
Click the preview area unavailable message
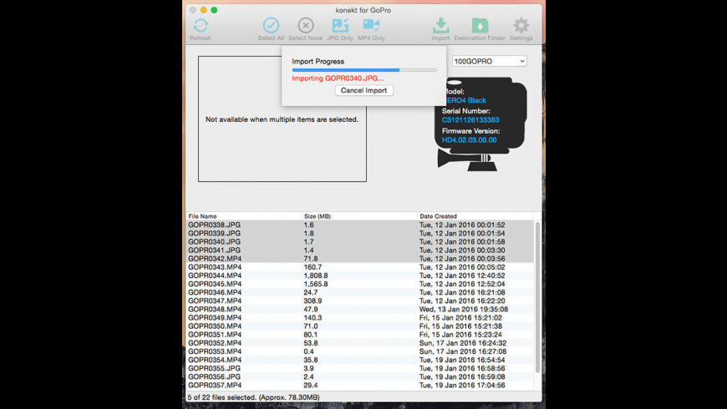(x=282, y=119)
